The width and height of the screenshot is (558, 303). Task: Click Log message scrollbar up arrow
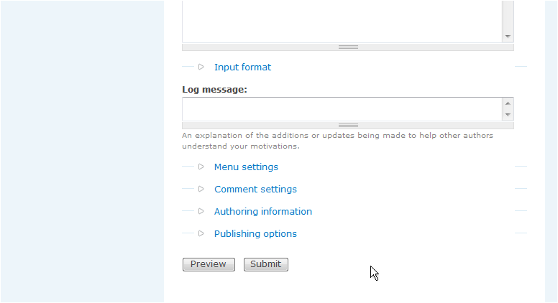click(508, 103)
